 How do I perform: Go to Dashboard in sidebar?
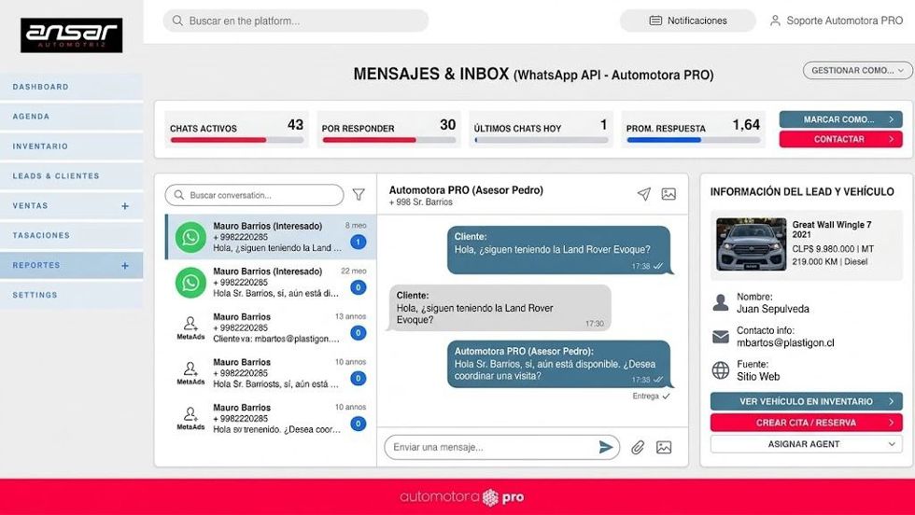(71, 87)
